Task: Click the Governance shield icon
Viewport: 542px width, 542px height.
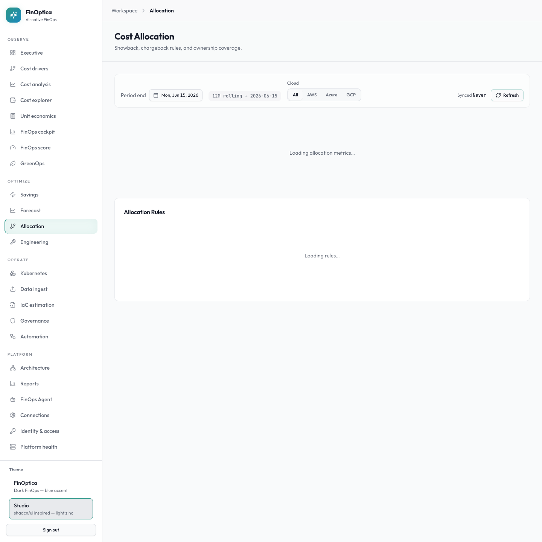Action: [x=13, y=321]
